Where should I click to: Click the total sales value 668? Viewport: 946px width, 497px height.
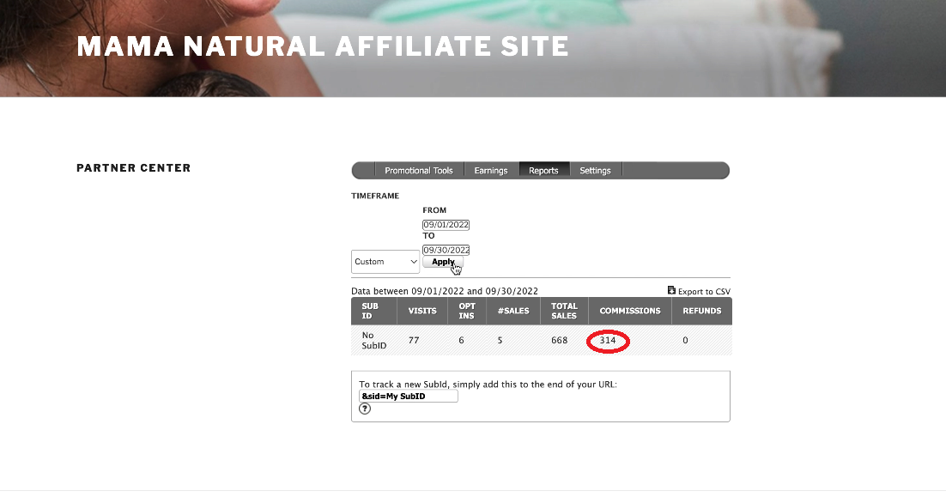click(560, 340)
